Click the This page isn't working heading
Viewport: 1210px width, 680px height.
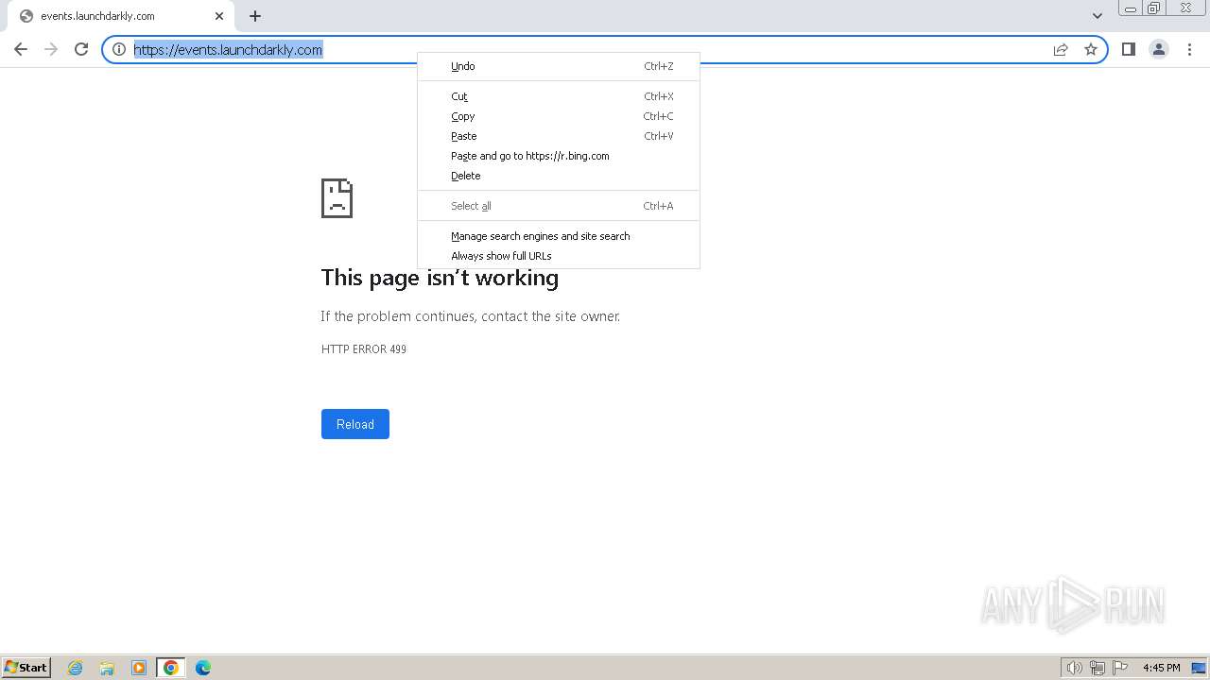pos(440,278)
